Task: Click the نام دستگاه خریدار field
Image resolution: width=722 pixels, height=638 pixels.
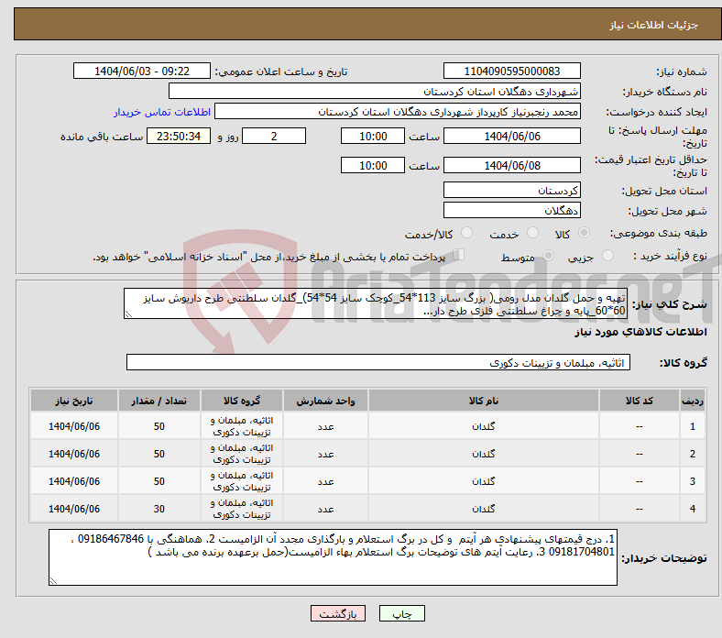Action: tap(375, 92)
